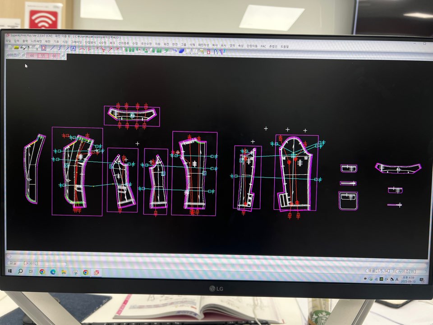Click the red page icon beside size arrows
Image resolution: width=433 pixels, height=325 pixels.
44,47
